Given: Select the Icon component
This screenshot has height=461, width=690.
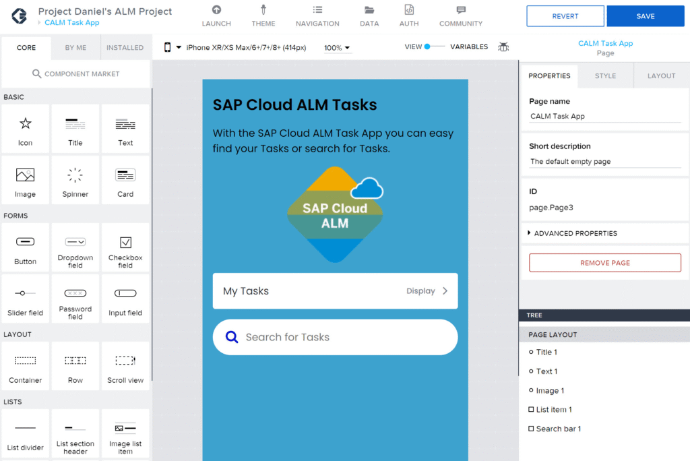Looking at the screenshot, I should [25, 129].
